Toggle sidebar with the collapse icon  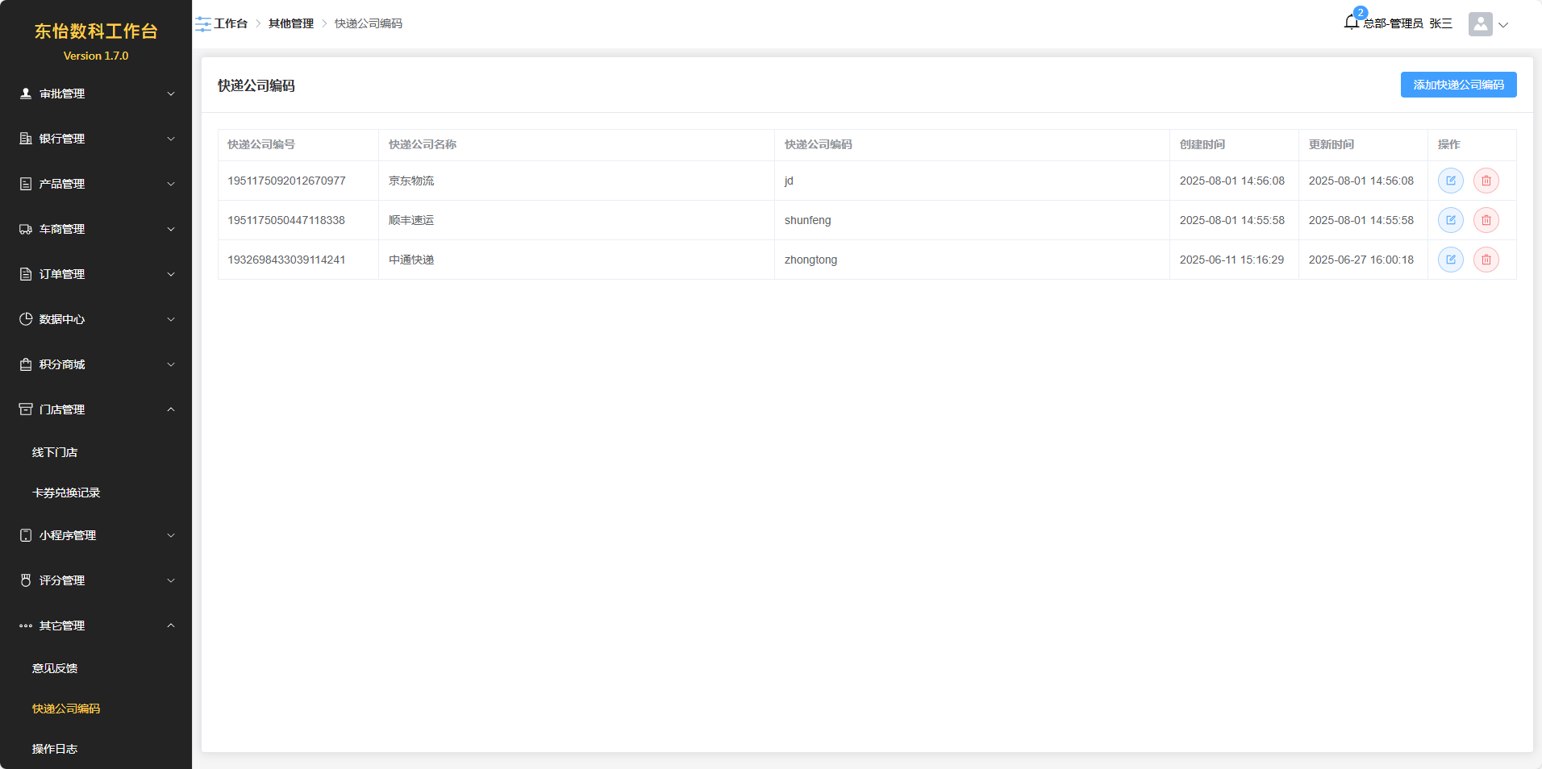point(203,24)
